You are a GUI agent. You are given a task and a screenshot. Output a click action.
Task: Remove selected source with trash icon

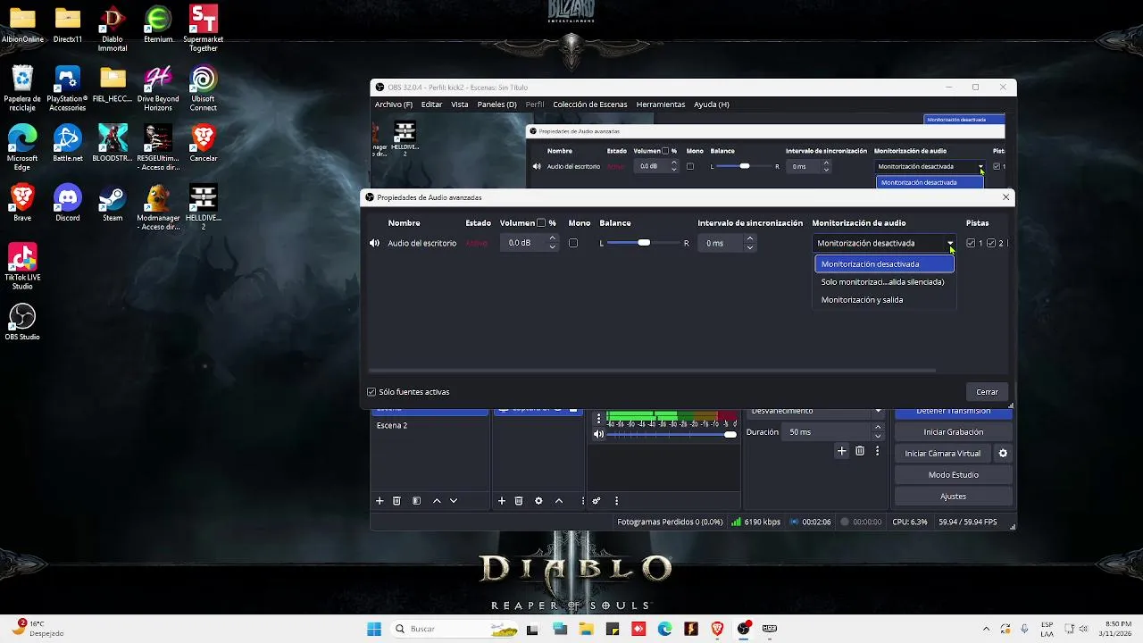pos(519,501)
